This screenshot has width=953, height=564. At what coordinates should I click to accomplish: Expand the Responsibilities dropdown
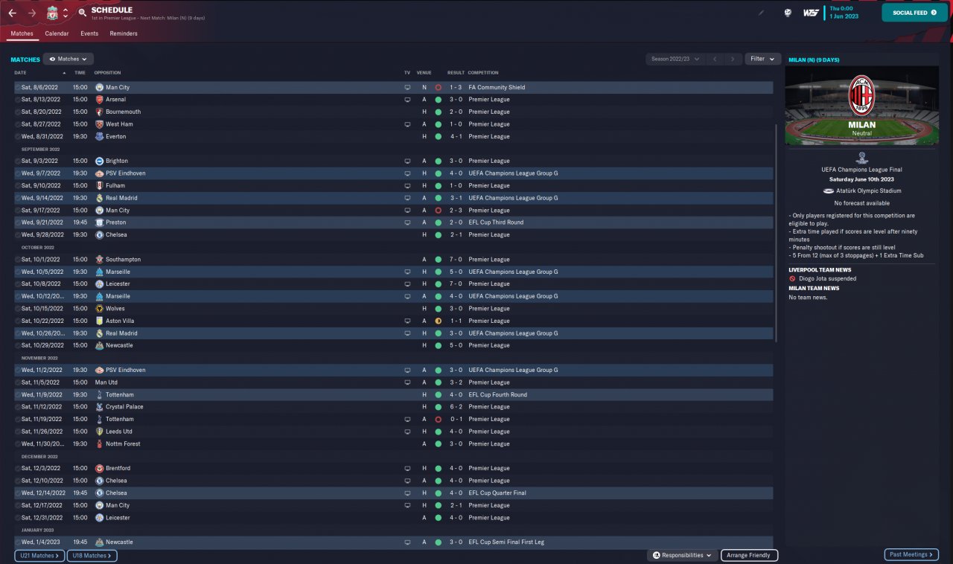(x=682, y=555)
